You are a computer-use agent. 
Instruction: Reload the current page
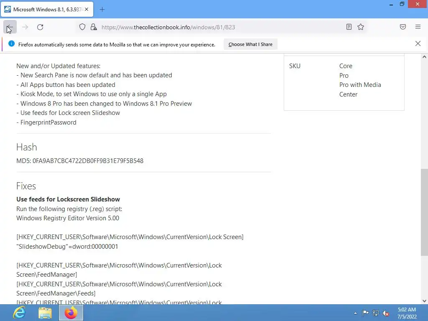tap(40, 27)
